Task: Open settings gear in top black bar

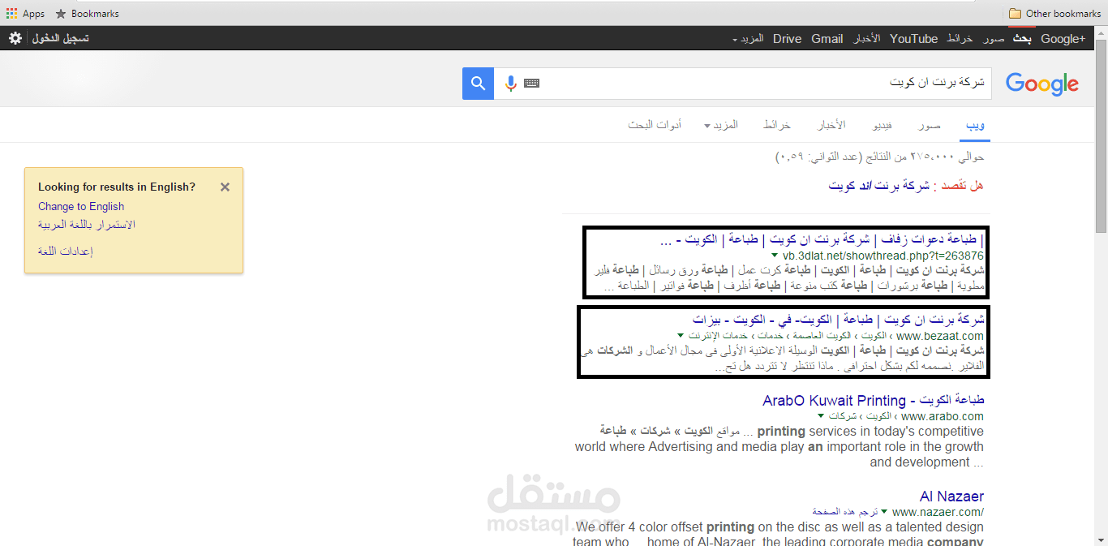Action: click(15, 38)
